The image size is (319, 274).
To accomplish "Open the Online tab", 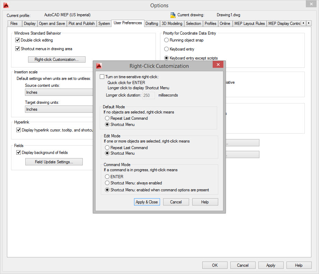I will tap(225, 24).
